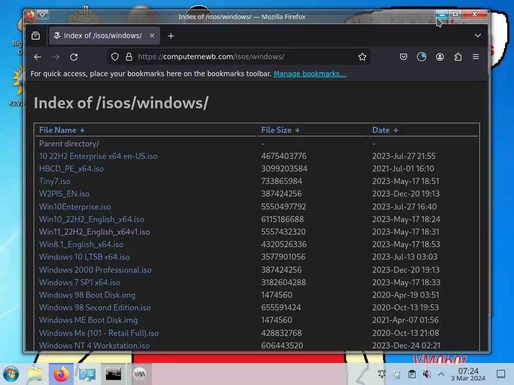
Task: Save page to Pocket
Action: [404, 57]
